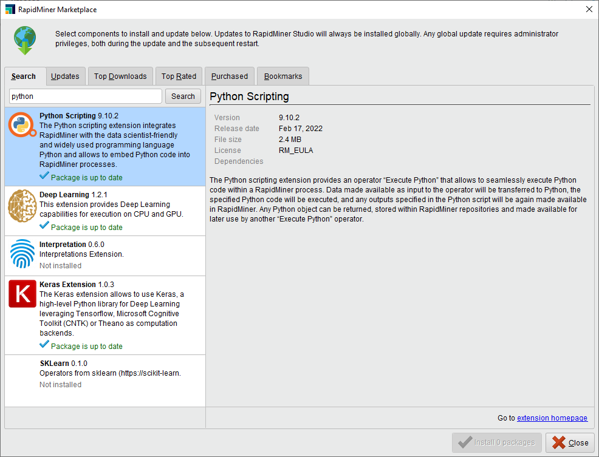This screenshot has height=457, width=599.
Task: Click SKLearn description 'Operators from sklearn'
Action: (x=110, y=373)
